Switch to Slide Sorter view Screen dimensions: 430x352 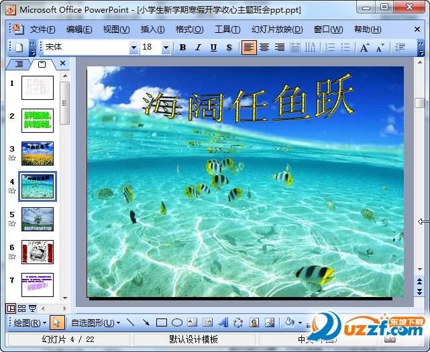point(21,308)
